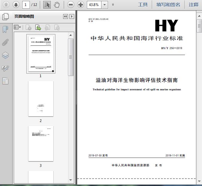
Task: Open the toolbar overflow options arrow
Action: coord(113,5)
